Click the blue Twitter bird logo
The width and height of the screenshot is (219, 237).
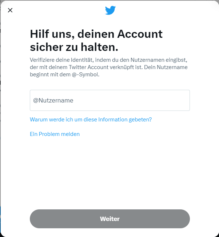point(110,10)
